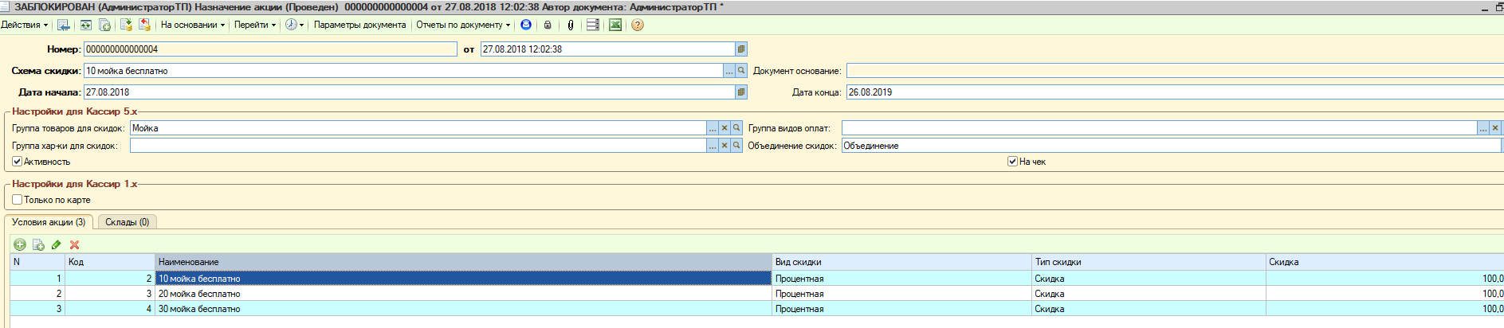Click the red delete row icon

point(75,245)
